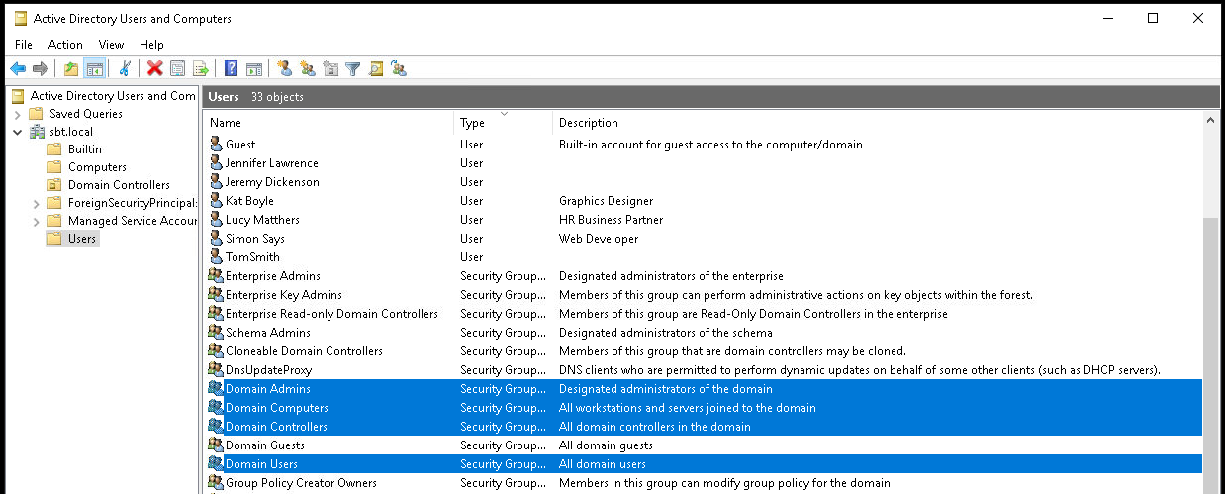Image resolution: width=1225 pixels, height=494 pixels.
Task: Click the Saved Queries folder icon
Action: pyautogui.click(x=38, y=114)
